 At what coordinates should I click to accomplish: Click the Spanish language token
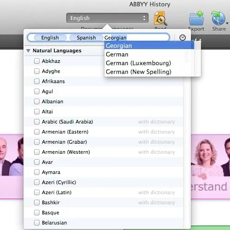click(86, 38)
